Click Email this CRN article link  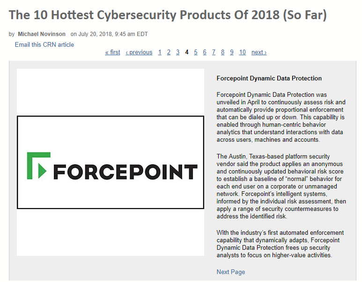44,45
